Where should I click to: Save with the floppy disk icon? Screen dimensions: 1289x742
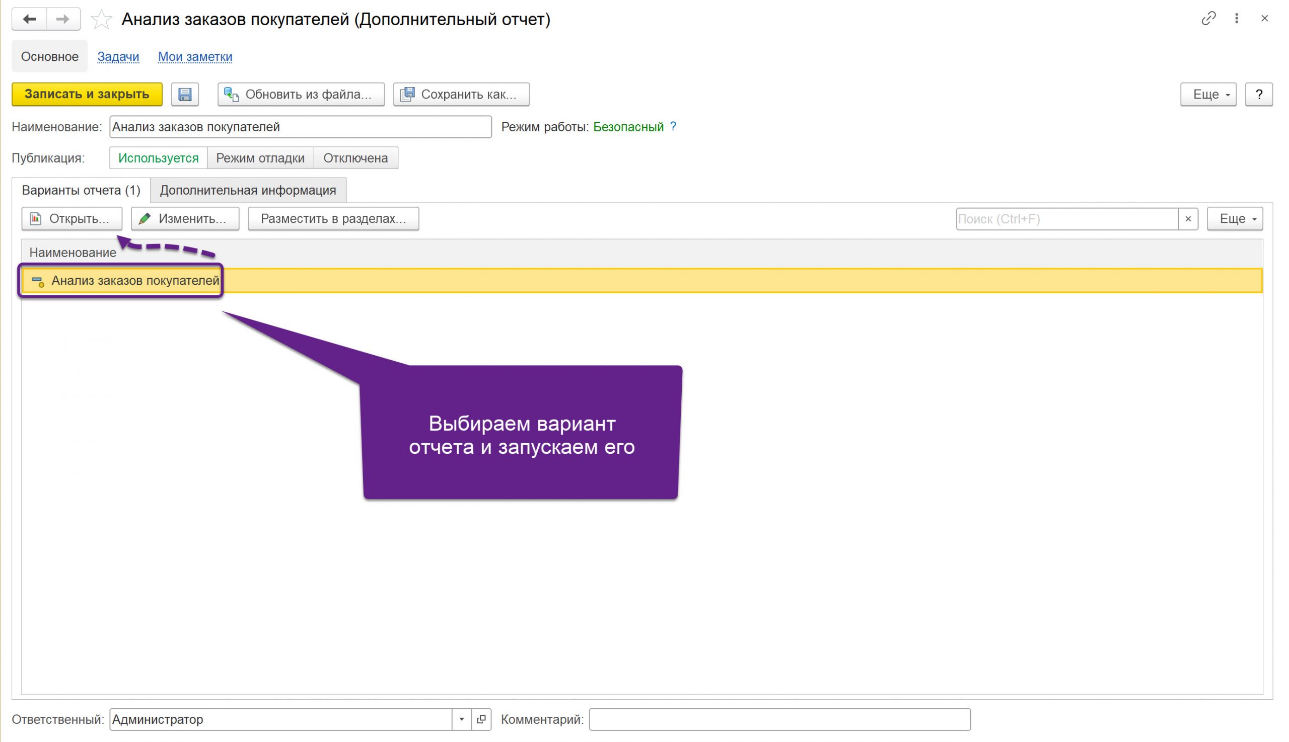tap(185, 94)
